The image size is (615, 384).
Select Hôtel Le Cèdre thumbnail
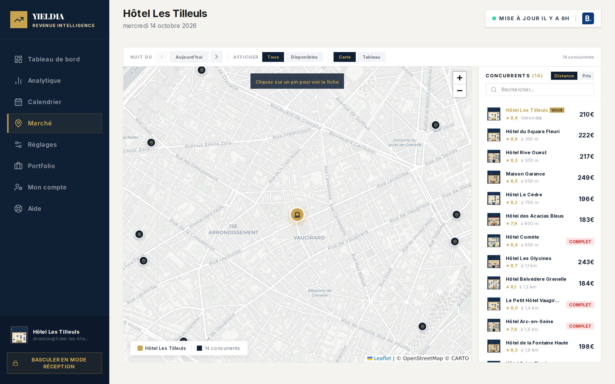pyautogui.click(x=494, y=199)
